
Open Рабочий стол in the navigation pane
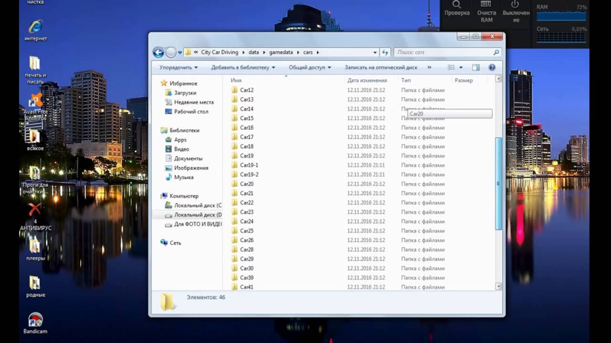191,111
